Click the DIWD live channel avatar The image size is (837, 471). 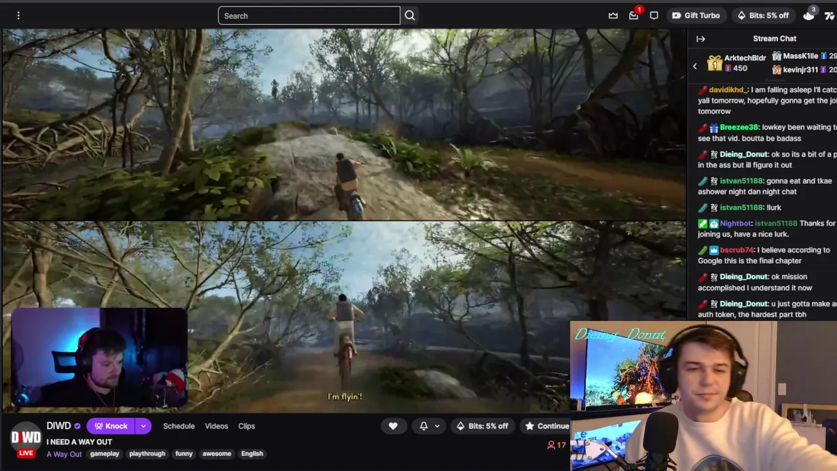point(26,438)
